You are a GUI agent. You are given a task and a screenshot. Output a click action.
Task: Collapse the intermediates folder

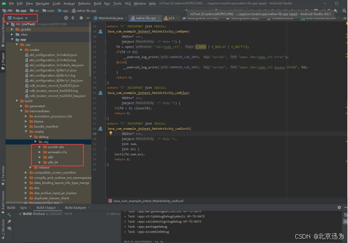click(x=21, y=111)
